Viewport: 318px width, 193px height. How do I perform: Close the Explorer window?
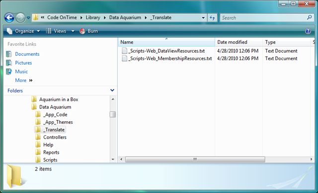[x=307, y=4]
